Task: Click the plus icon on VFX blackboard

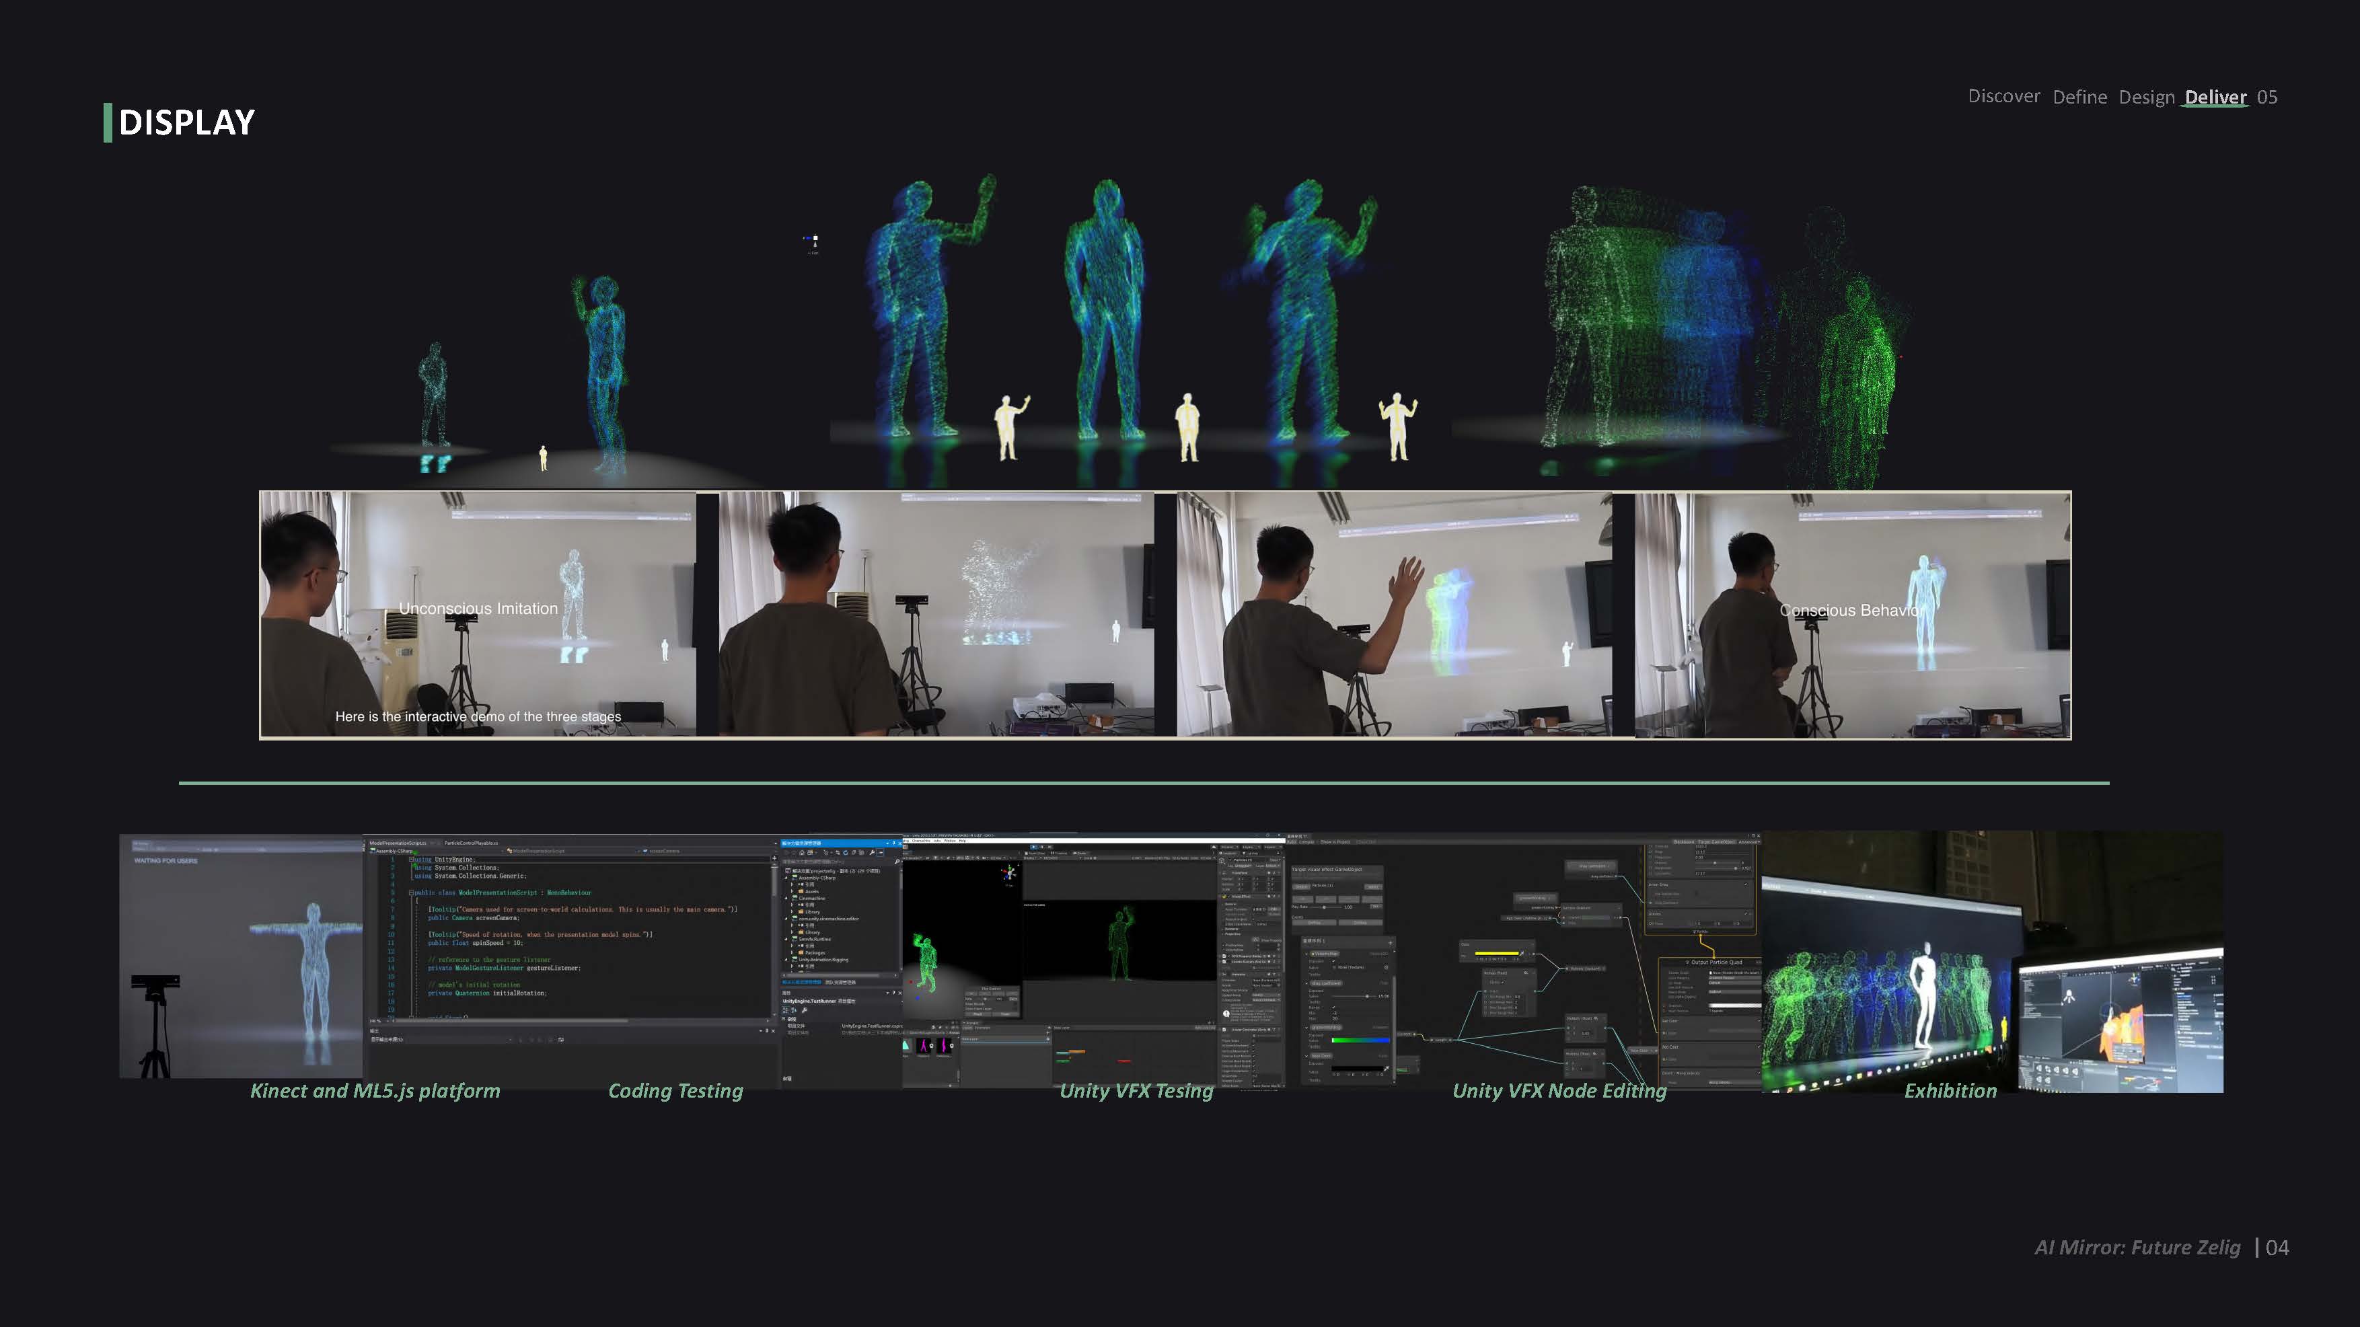Action: pos(1391,943)
